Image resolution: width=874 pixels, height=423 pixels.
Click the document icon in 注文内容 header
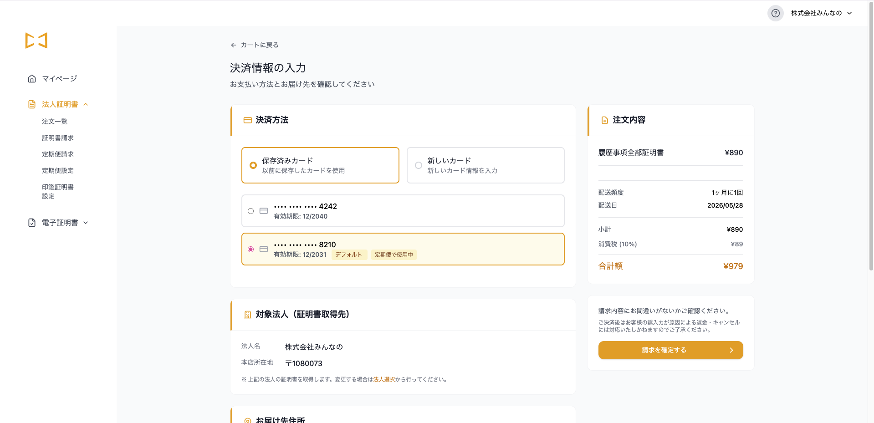point(605,120)
